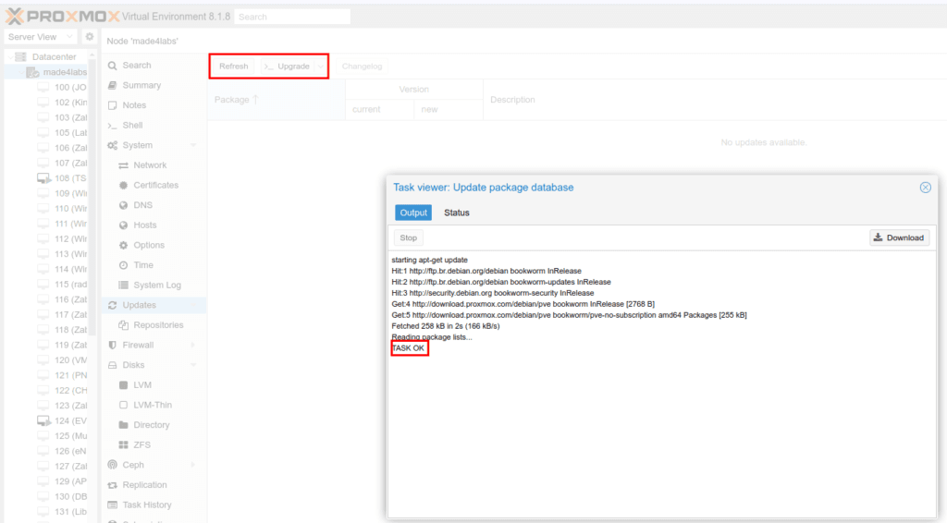Screen dimensions: 947x523
Task: Switch to the Status tab
Action: 457,213
